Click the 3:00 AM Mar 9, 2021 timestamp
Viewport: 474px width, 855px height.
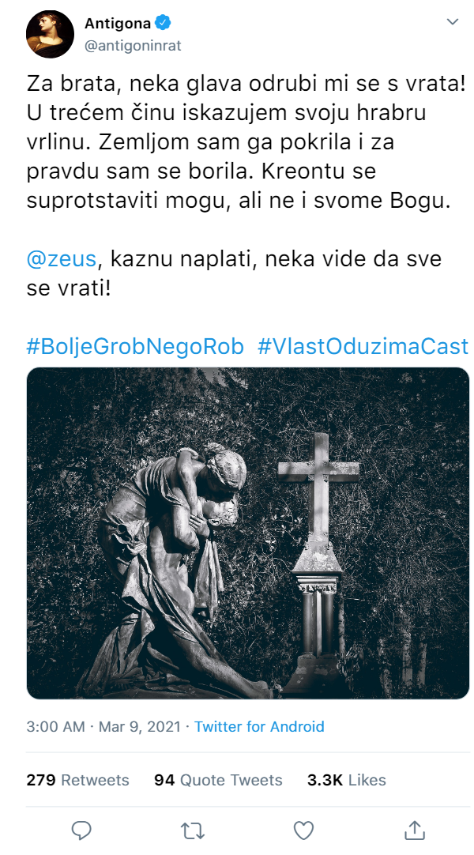(x=103, y=726)
